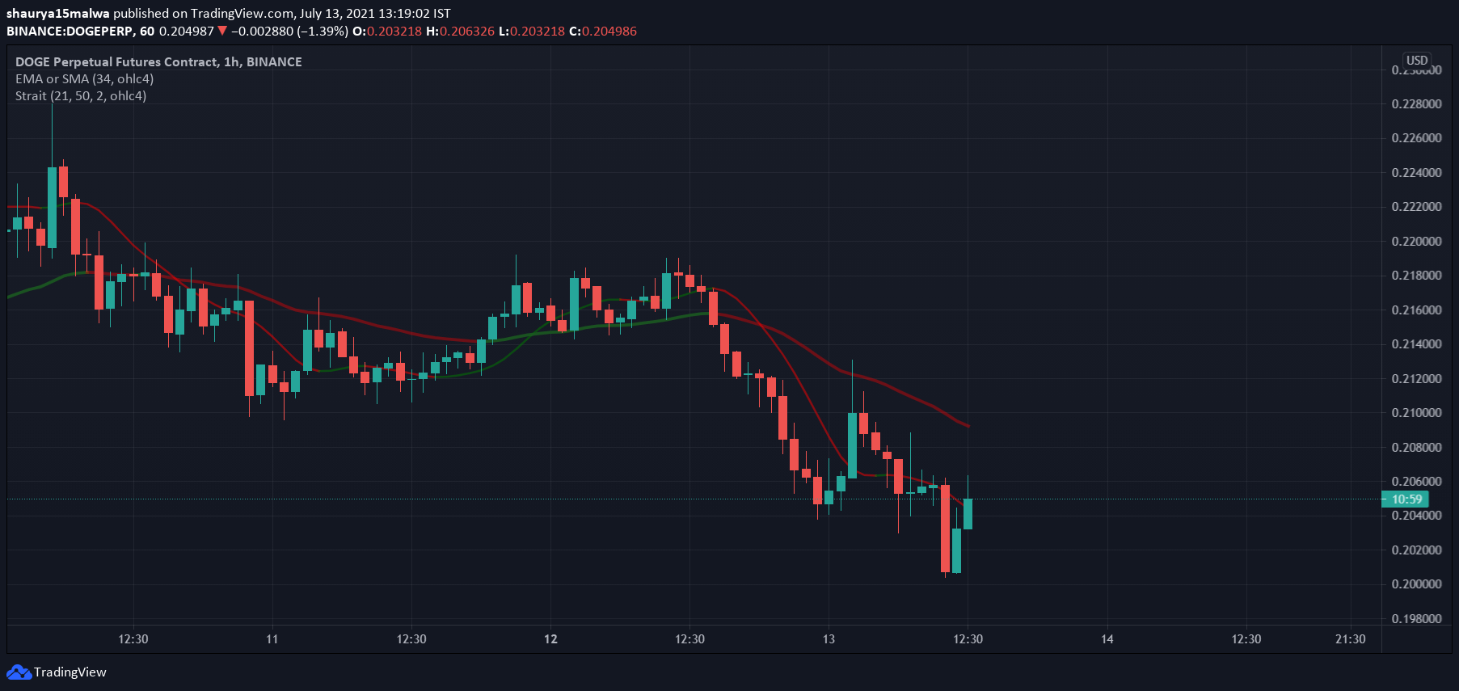Click the date label 11 on time axis
Viewport: 1459px width, 691px height.
[x=272, y=639]
